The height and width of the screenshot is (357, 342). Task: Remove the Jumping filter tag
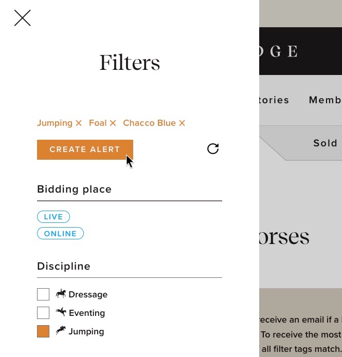click(79, 123)
